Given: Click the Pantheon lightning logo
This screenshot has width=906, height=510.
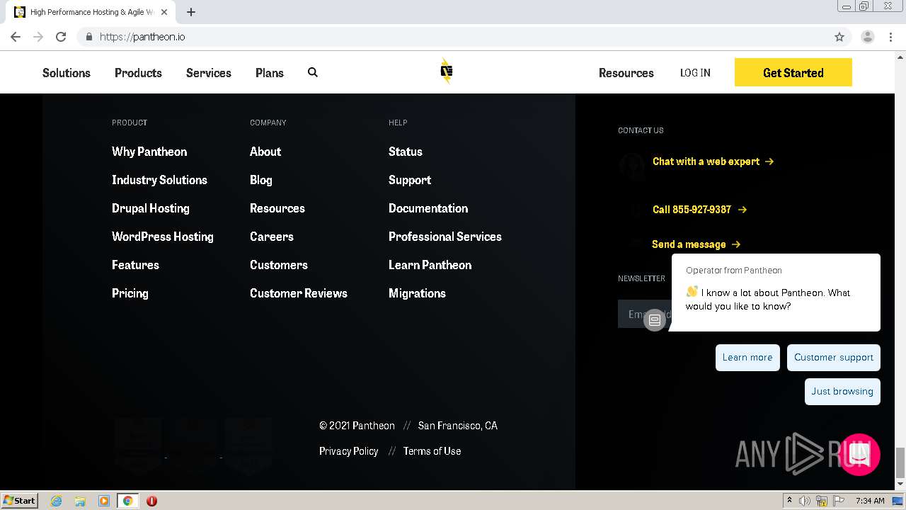Looking at the screenshot, I should (446, 72).
